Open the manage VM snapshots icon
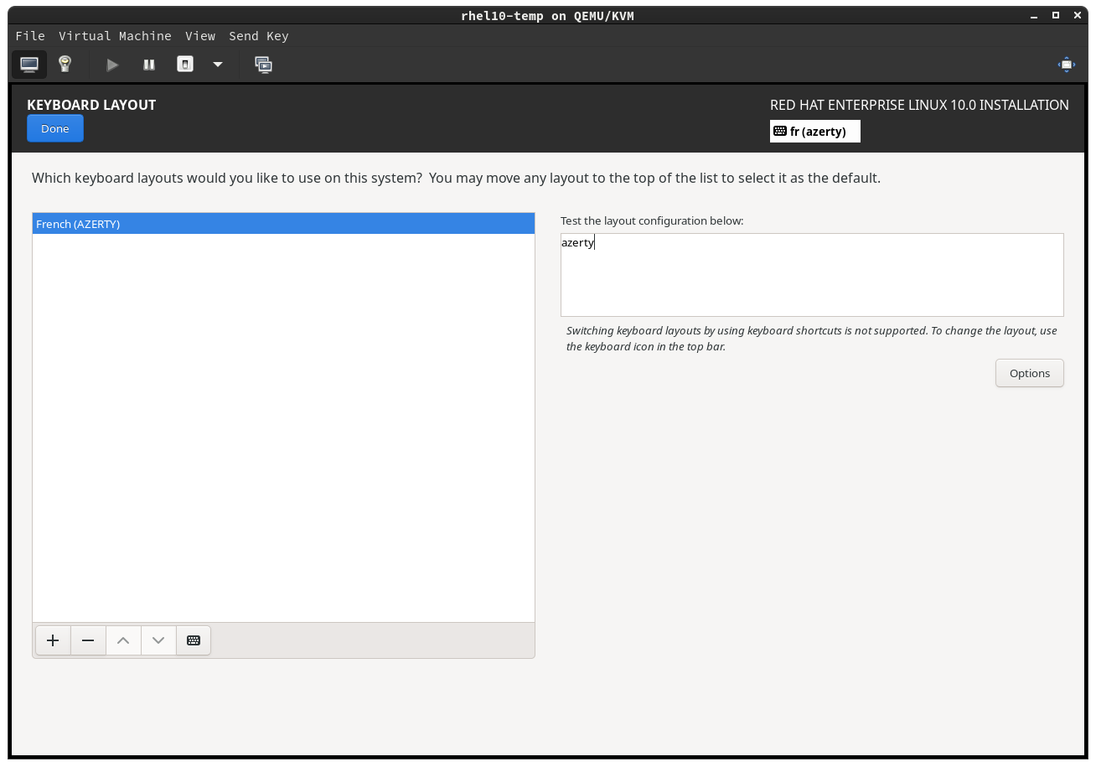Image resolution: width=1096 pixels, height=767 pixels. click(263, 65)
